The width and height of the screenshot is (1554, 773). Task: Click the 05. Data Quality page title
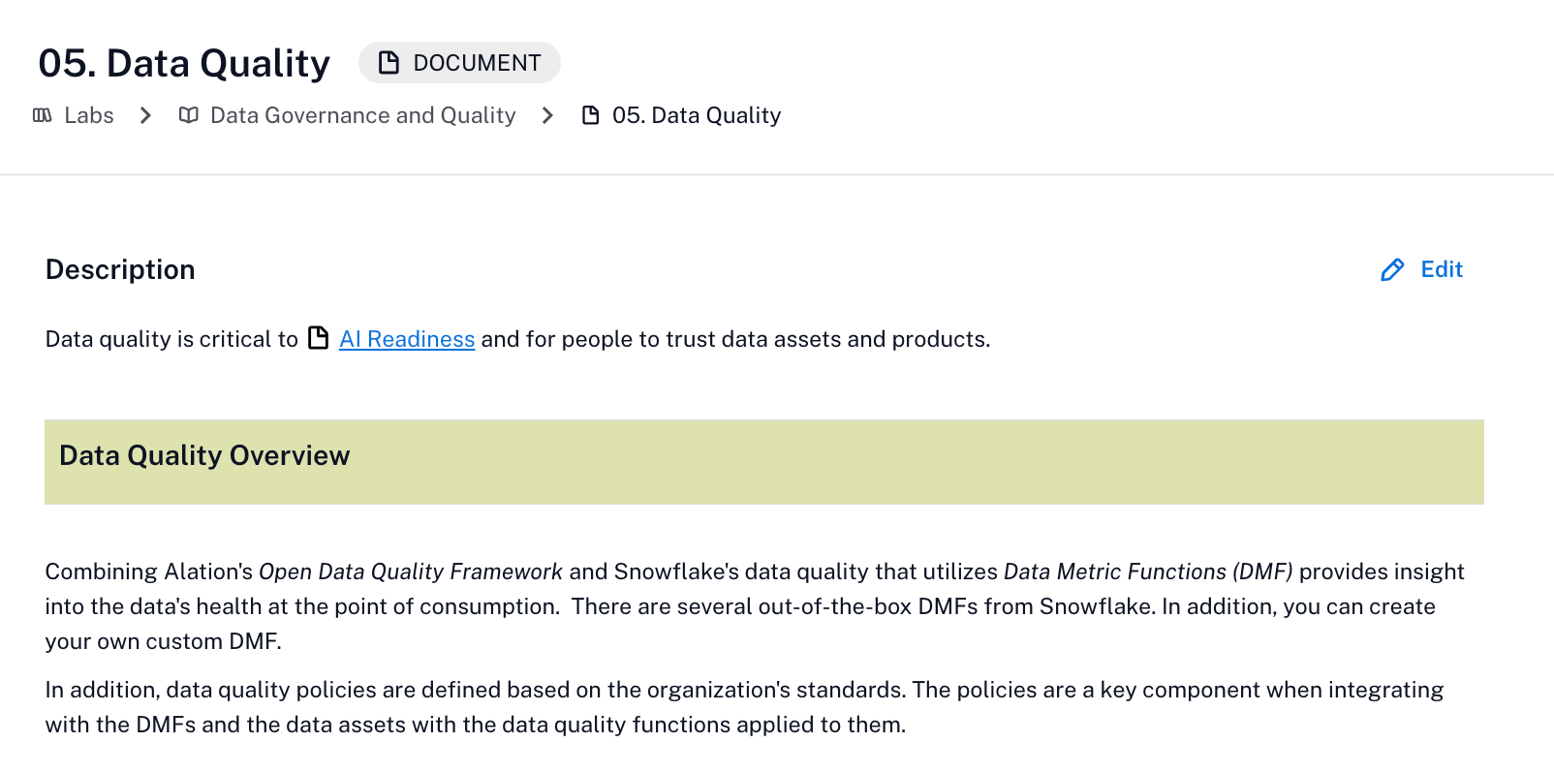[x=184, y=63]
